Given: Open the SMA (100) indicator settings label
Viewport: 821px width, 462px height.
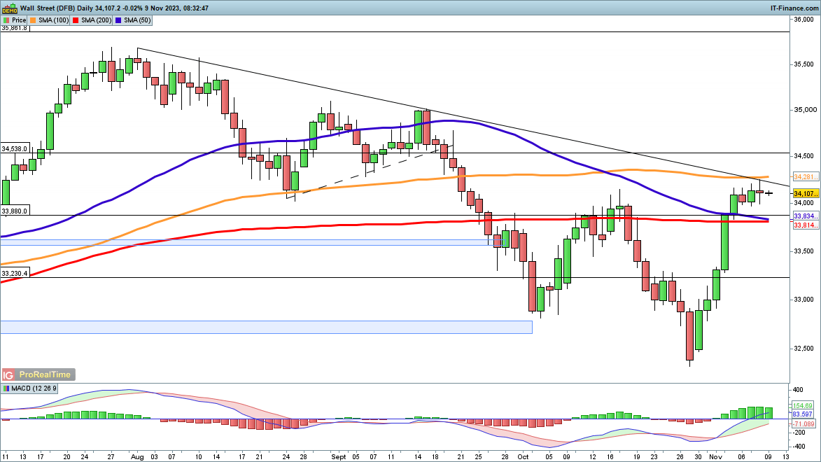Looking at the screenshot, I should tap(54, 20).
